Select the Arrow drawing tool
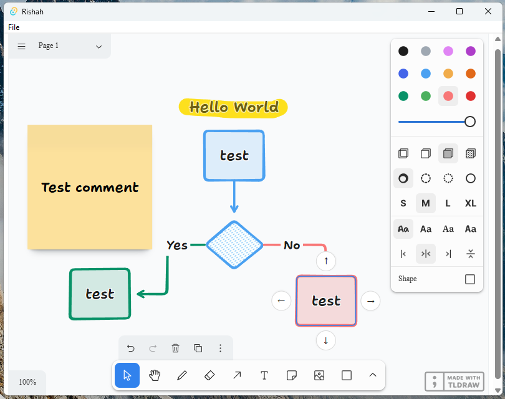Image resolution: width=505 pixels, height=399 pixels. coord(237,375)
